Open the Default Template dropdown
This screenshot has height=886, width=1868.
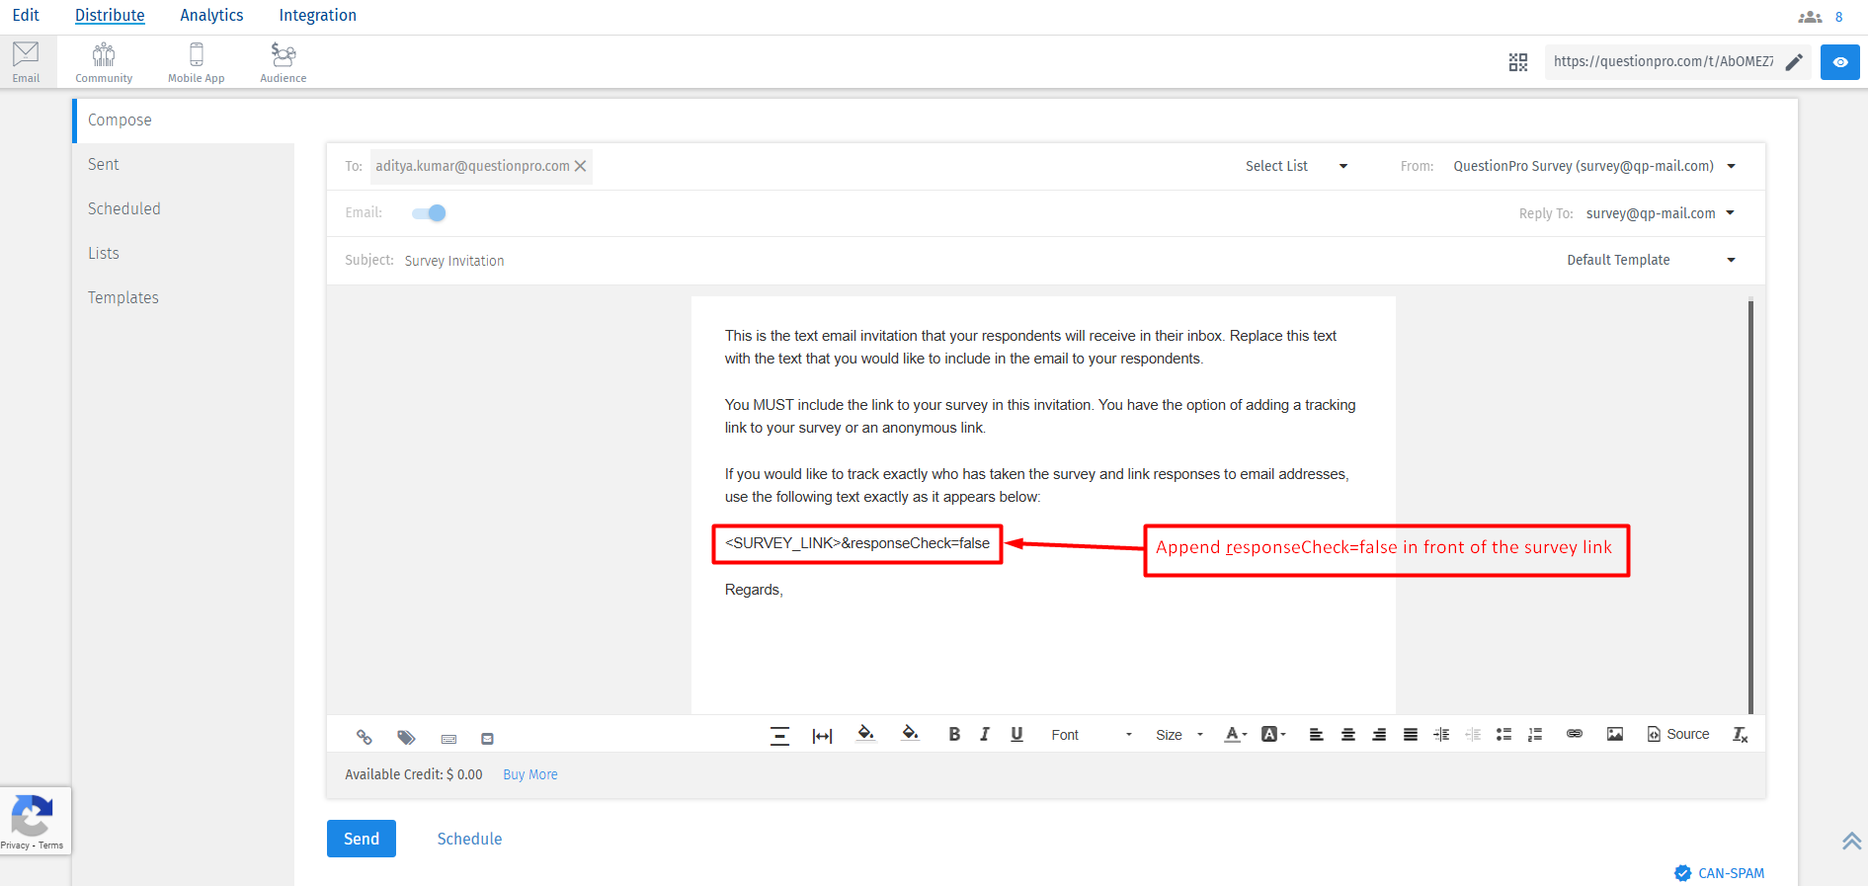[x=1651, y=260]
